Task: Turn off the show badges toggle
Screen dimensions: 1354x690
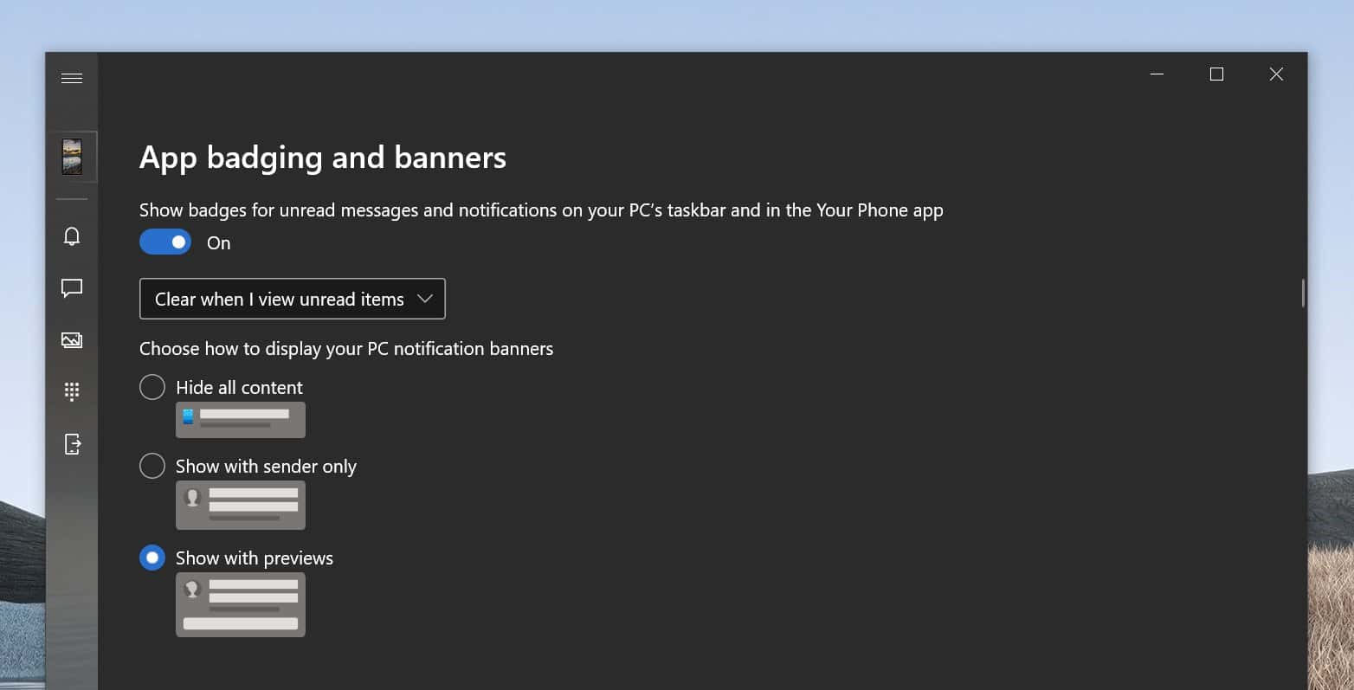Action: pyautogui.click(x=165, y=242)
